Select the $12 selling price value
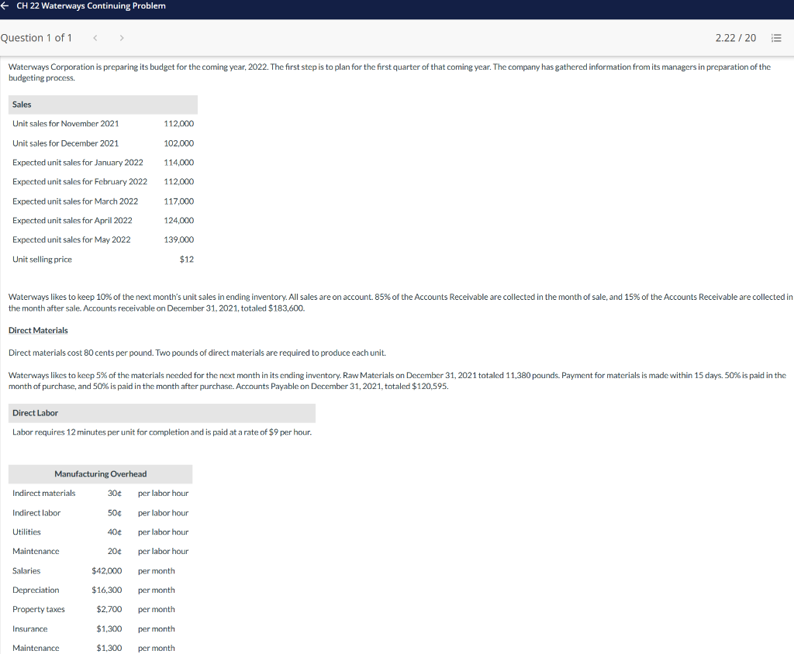The image size is (794, 654). click(x=187, y=259)
